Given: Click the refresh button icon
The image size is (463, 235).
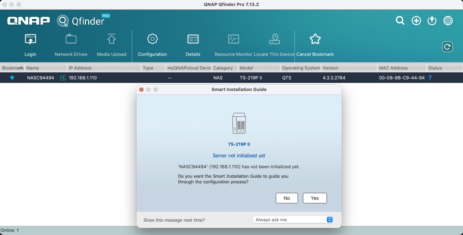Looking at the screenshot, I should click(447, 47).
